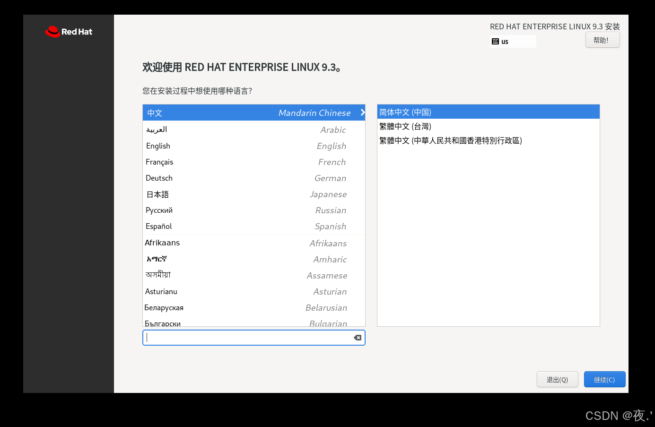The image size is (655, 427).
Task: Select the Български Bulgarian row
Action: point(254,322)
